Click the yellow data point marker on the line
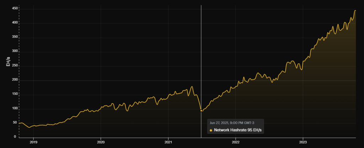Image resolution: width=364 pixels, height=148 pixels. click(x=201, y=110)
